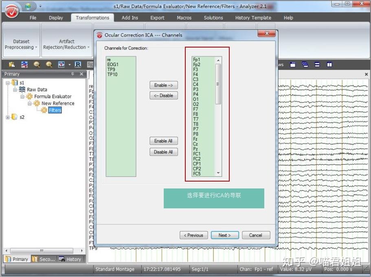Collapse the New Reference tree node
This screenshot has width=371, height=277.
[x=30, y=103]
